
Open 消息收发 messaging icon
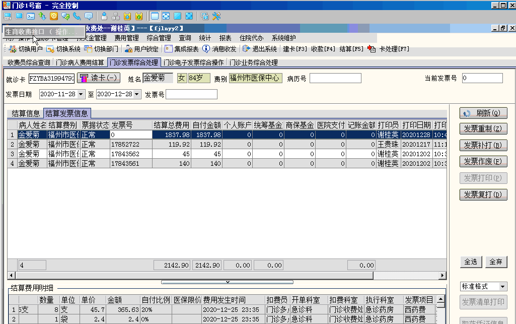[206, 49]
